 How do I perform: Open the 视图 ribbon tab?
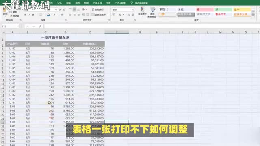(x=87, y=3)
